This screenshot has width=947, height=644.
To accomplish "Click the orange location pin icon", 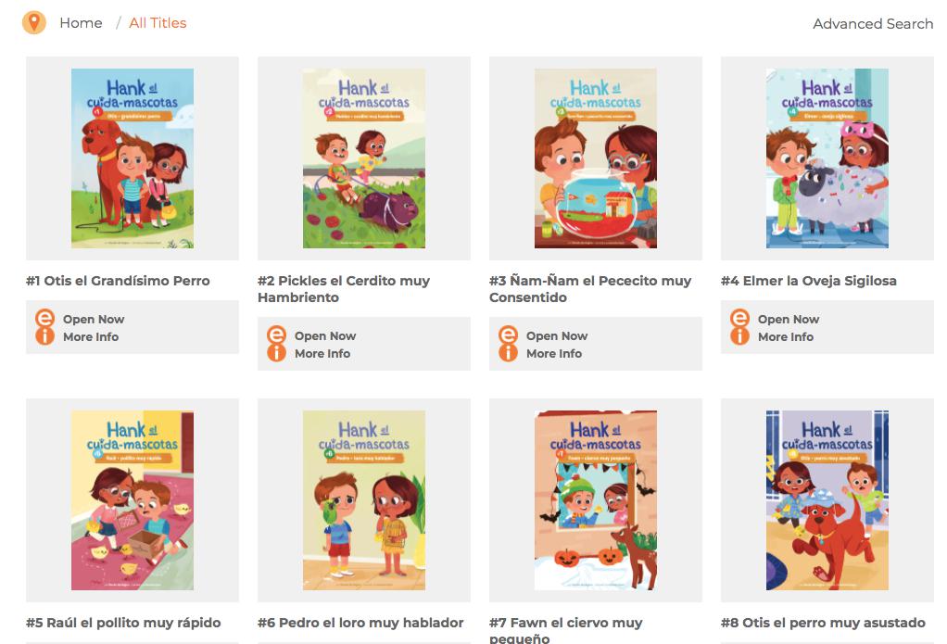I will tap(34, 23).
